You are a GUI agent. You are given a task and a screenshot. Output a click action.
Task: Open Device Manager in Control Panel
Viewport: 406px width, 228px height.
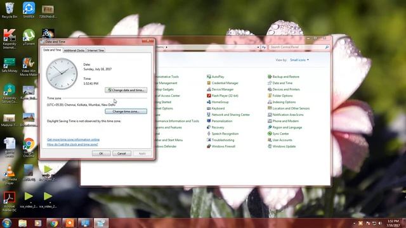coord(220,89)
